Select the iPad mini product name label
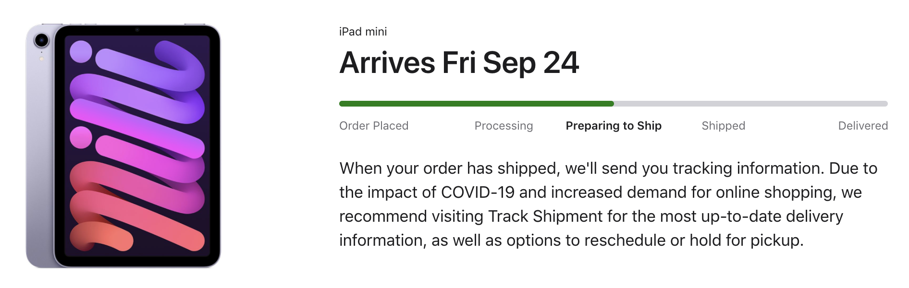This screenshot has width=909, height=288. [x=363, y=32]
